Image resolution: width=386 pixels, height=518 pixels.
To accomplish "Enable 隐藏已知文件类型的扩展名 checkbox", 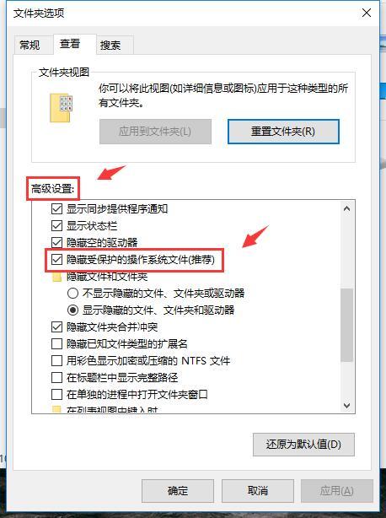I will (56, 344).
